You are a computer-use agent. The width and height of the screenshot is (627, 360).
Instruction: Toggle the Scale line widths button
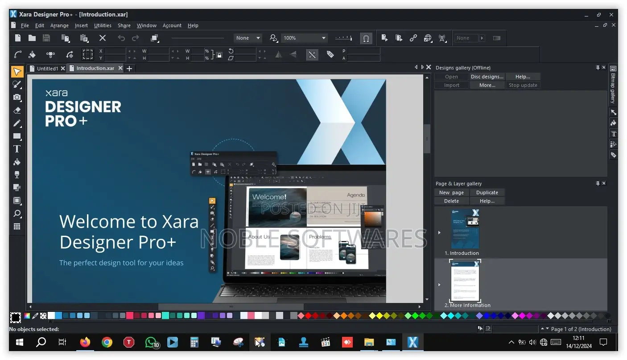[x=312, y=54]
